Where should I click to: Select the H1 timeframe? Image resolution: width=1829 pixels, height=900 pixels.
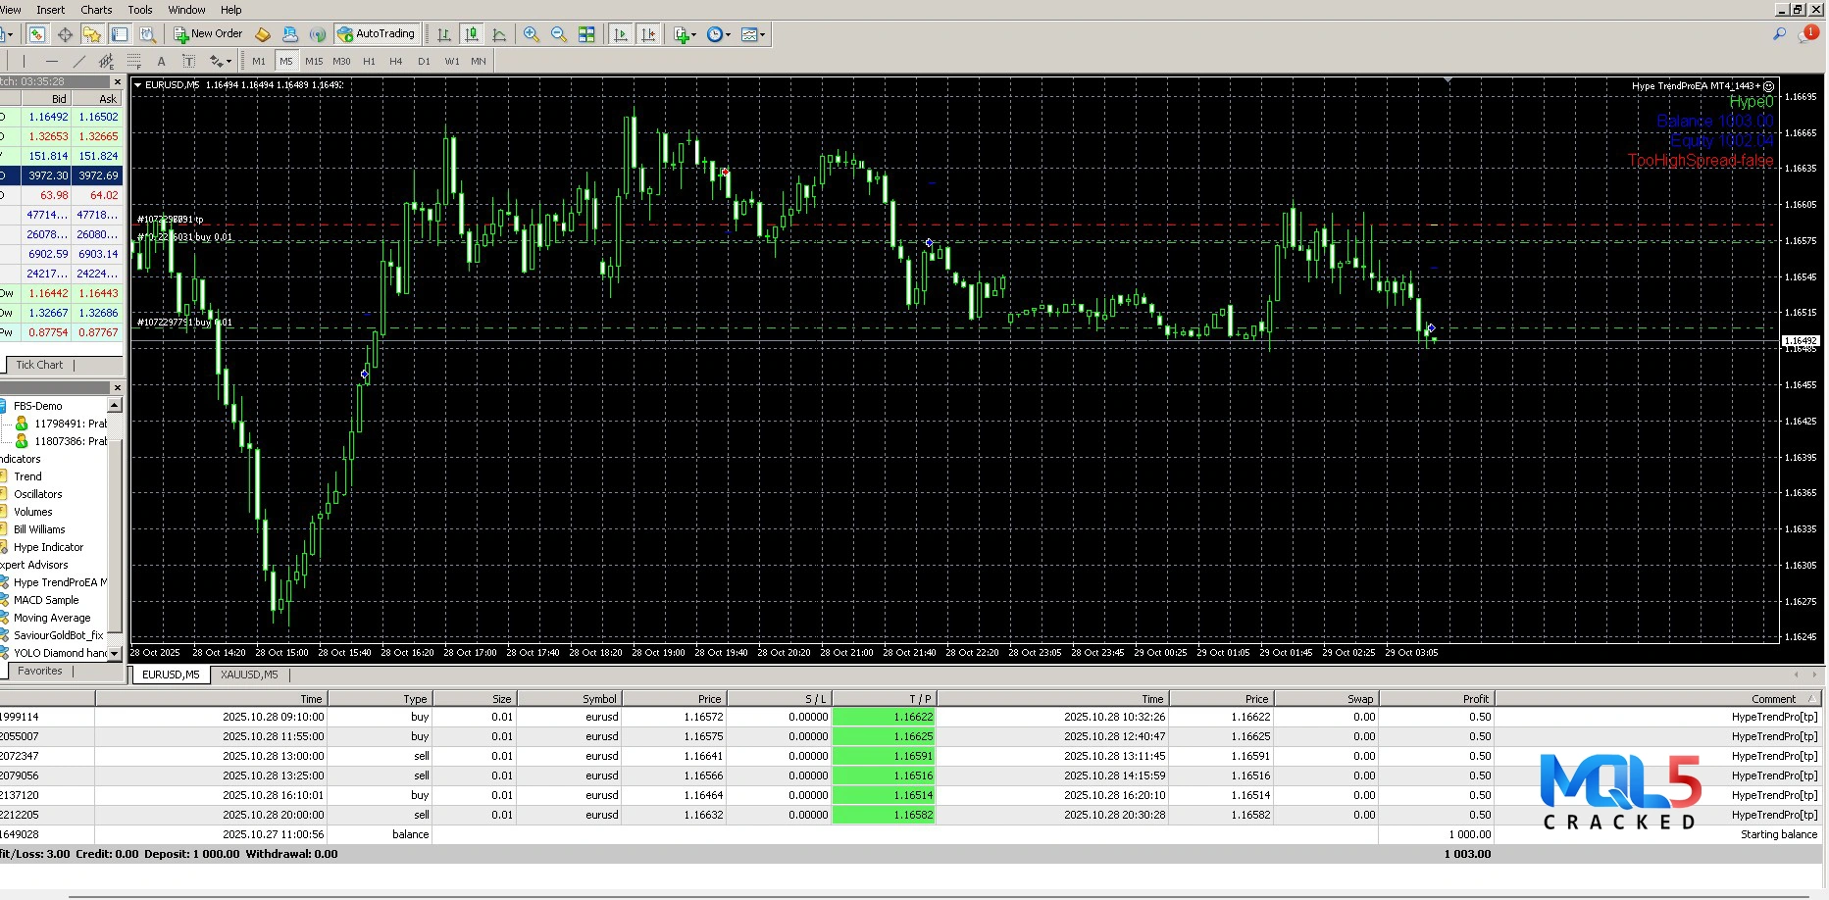(x=369, y=61)
